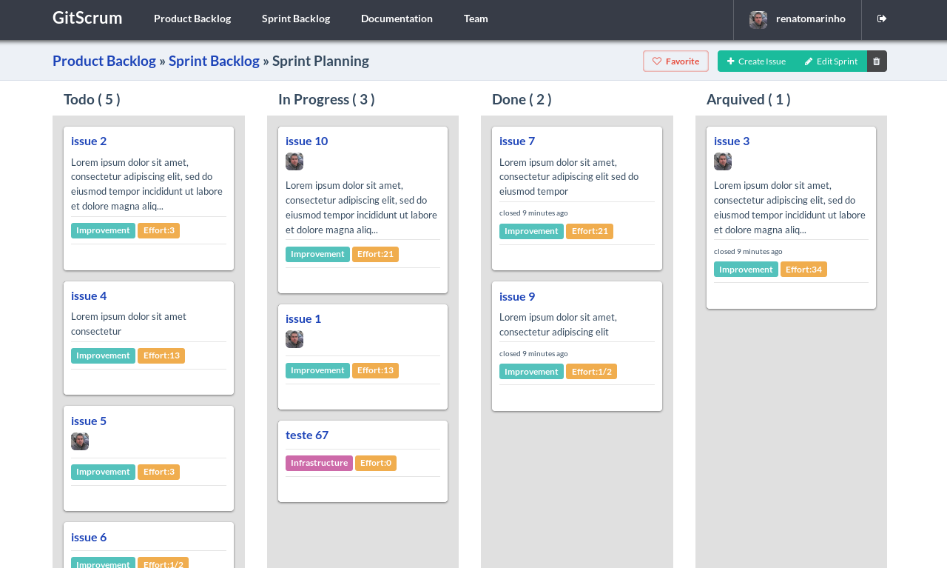This screenshot has width=947, height=568.
Task: Open issue 9 in Done column
Action: coord(517,296)
